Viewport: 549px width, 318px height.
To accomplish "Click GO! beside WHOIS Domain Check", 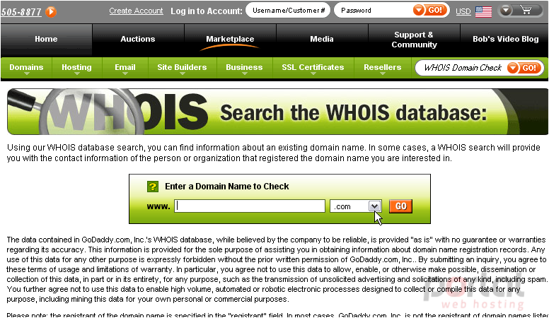I will pos(524,68).
